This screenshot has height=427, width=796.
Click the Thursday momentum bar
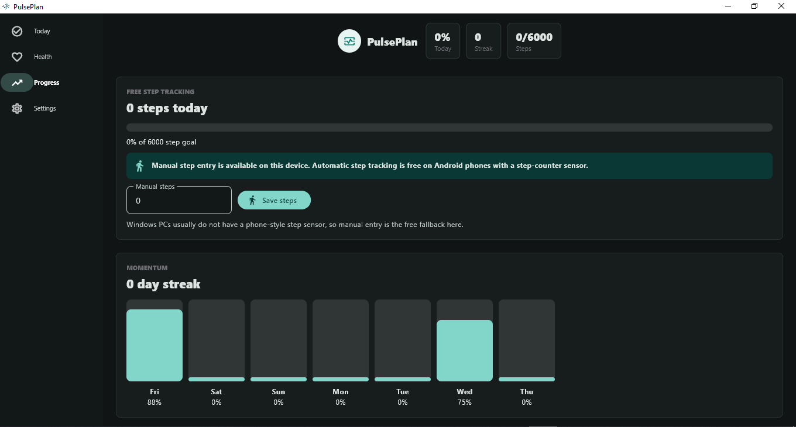pyautogui.click(x=527, y=340)
